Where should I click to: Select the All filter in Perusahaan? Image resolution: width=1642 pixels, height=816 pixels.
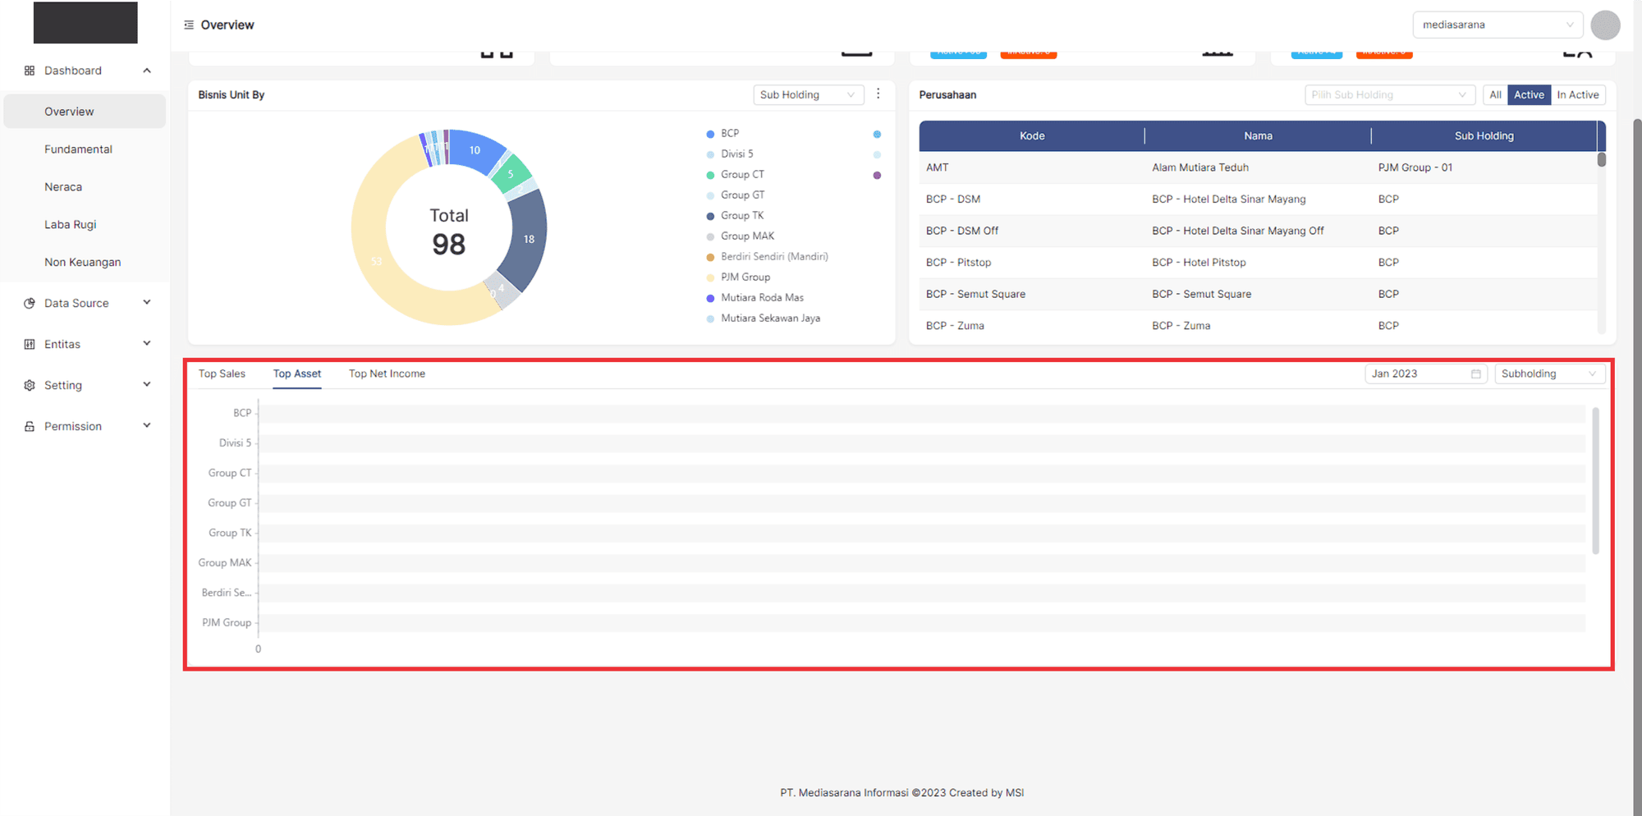pos(1495,95)
